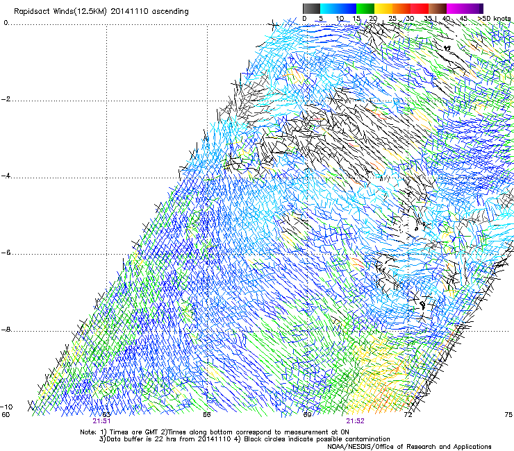Image resolution: width=514 pixels, height=451 pixels.
Task: Click the note line about the 22 hrs data buffer
Action: pos(244,439)
